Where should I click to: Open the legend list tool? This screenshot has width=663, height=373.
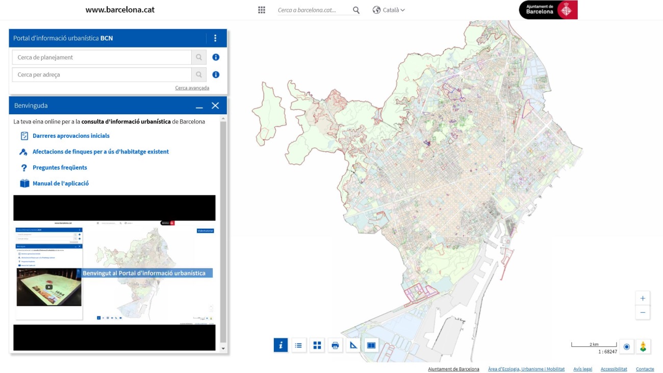(x=299, y=345)
